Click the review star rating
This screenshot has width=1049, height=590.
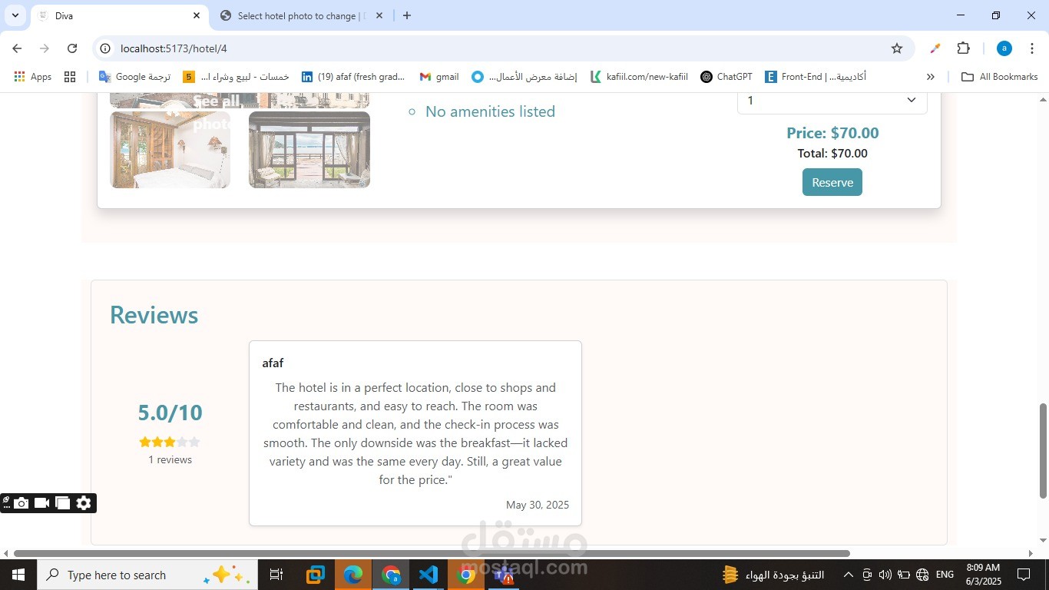point(170,442)
